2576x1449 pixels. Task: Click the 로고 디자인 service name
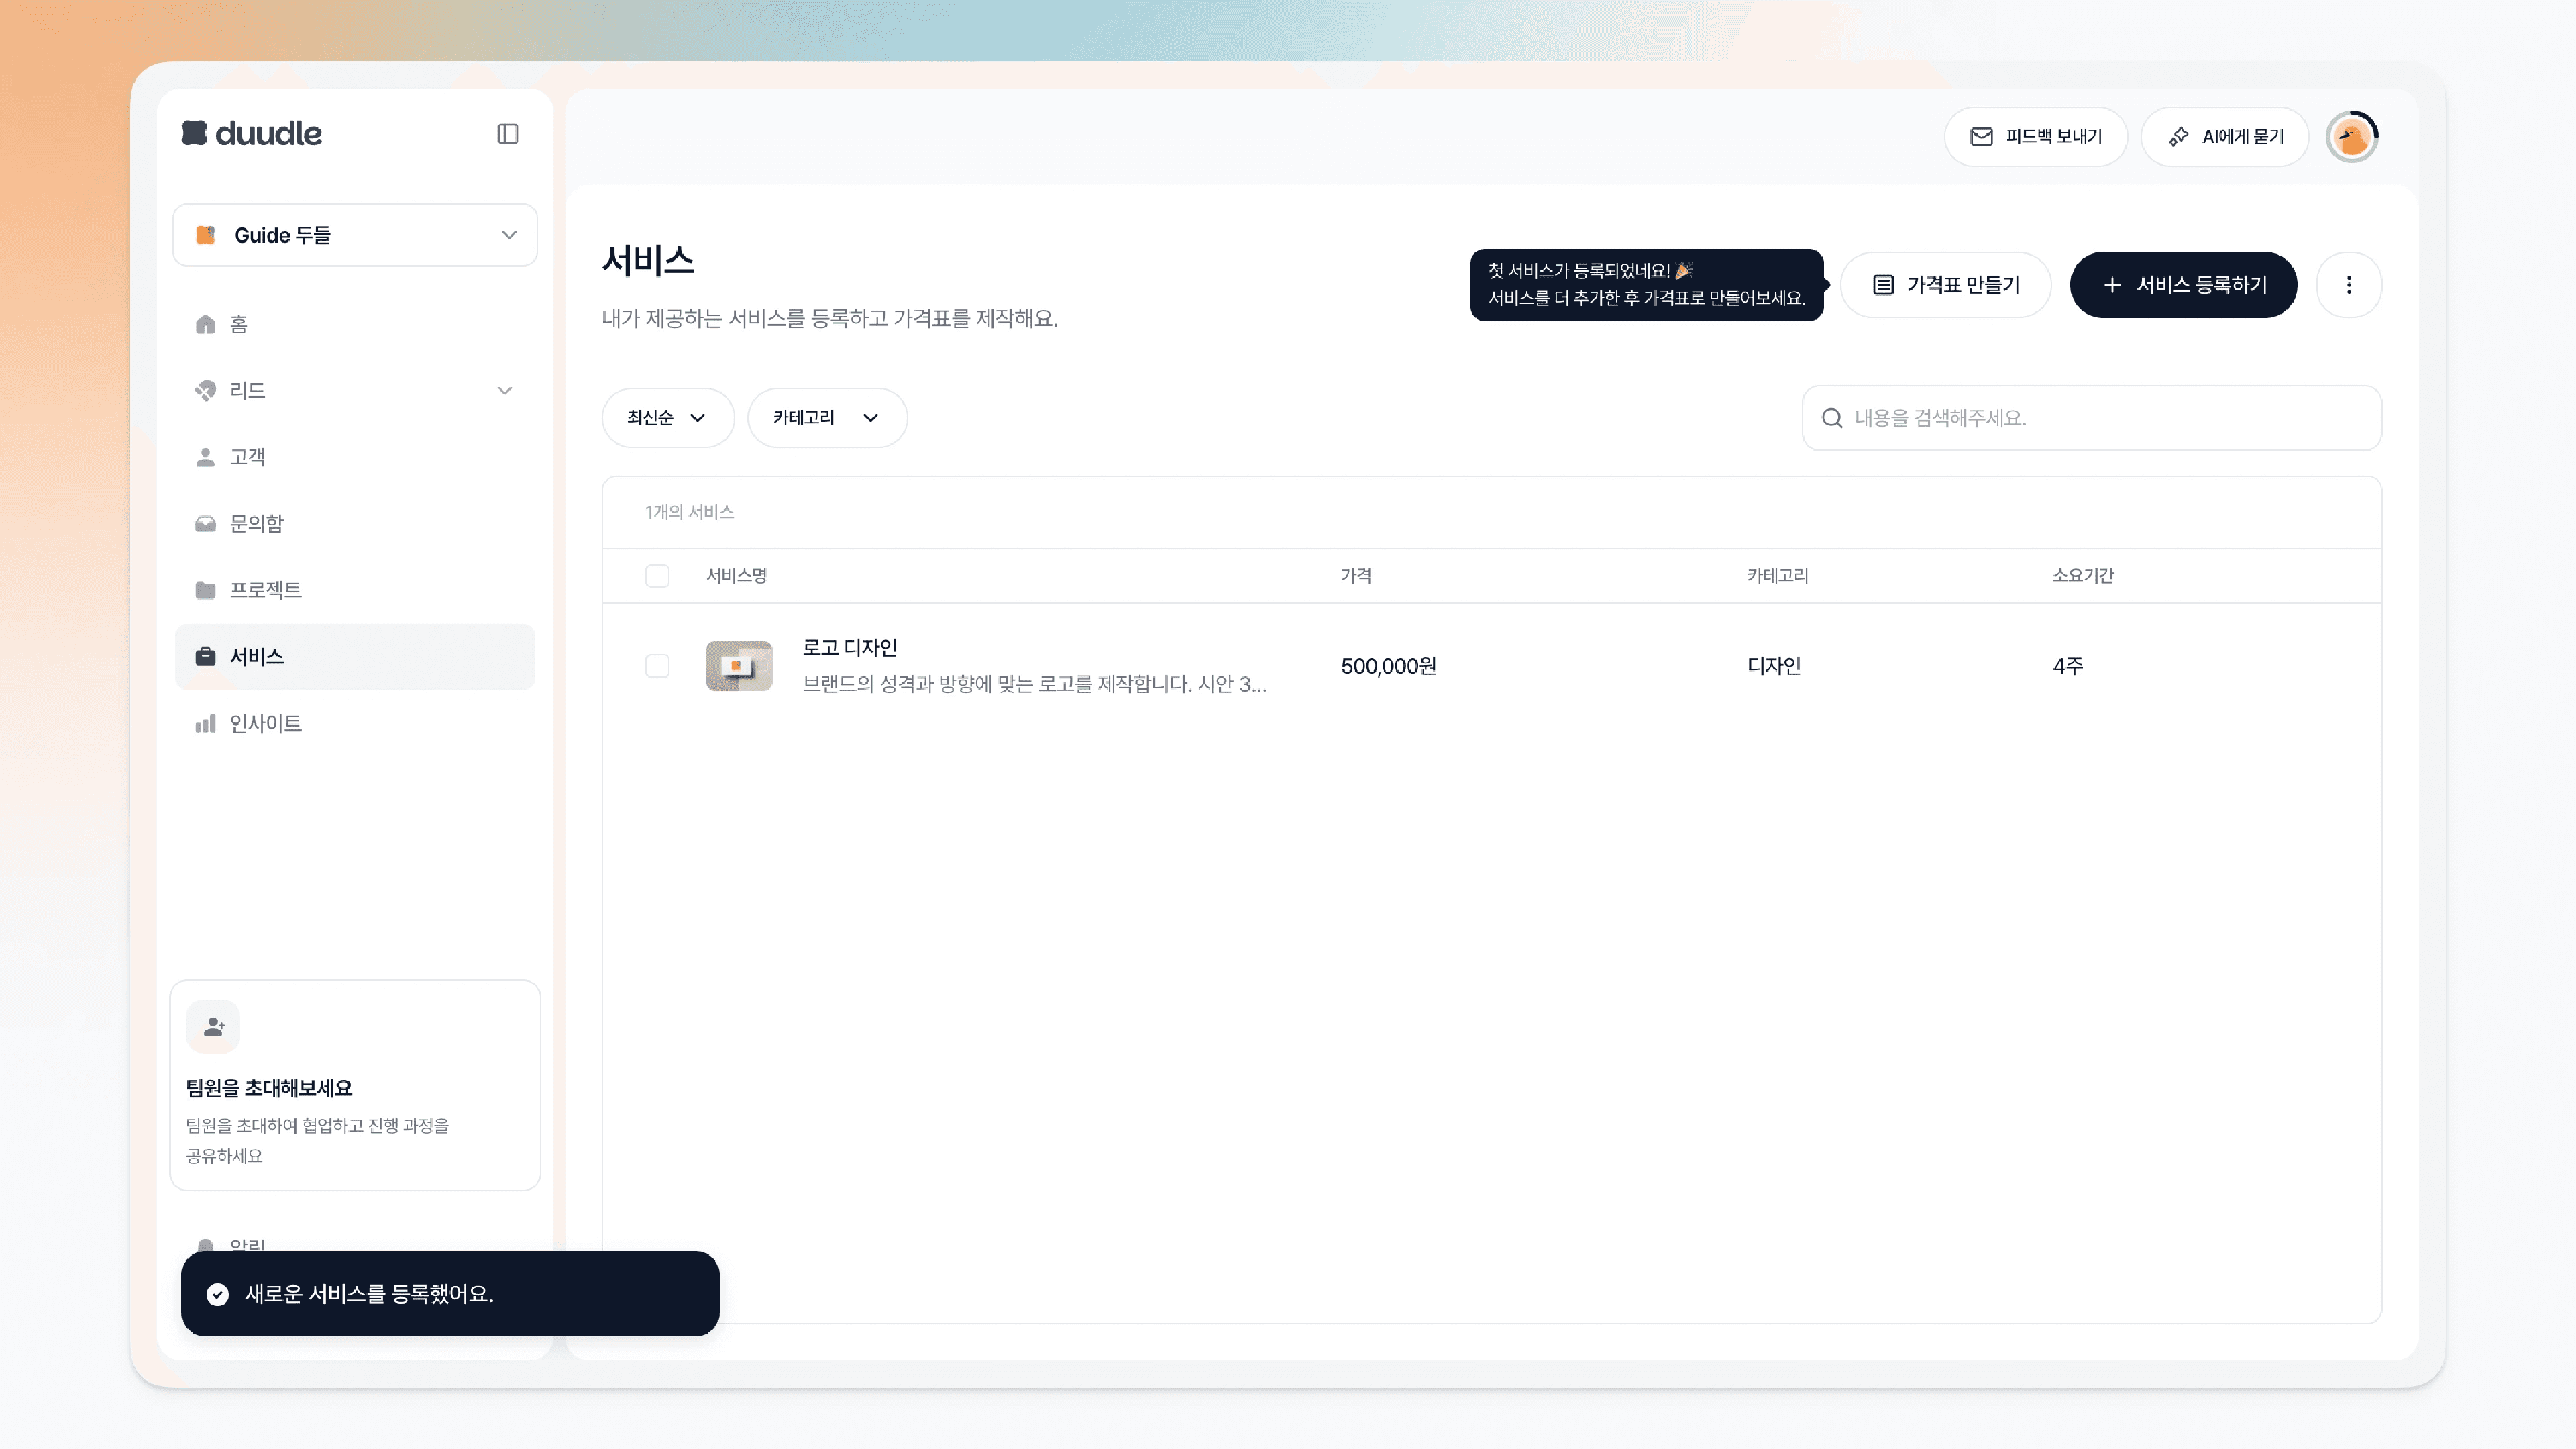[x=850, y=648]
